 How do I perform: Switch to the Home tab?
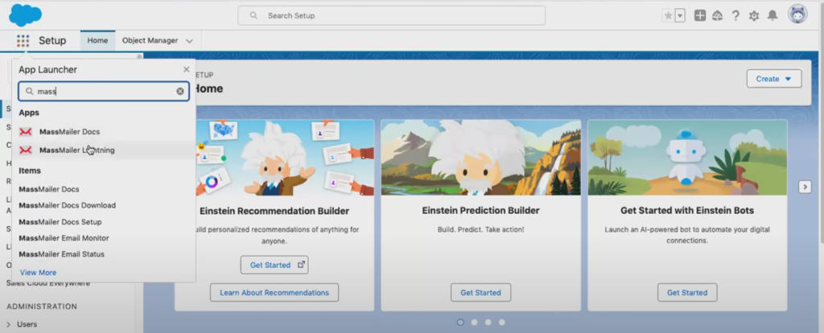point(97,40)
